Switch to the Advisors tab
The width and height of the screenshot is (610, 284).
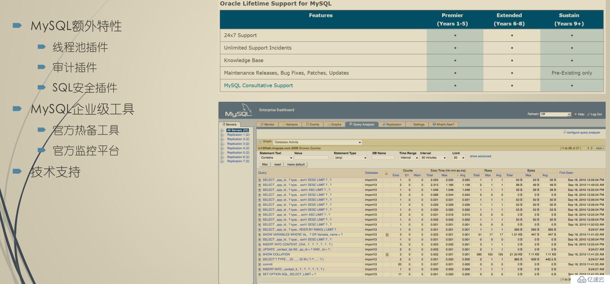290,124
